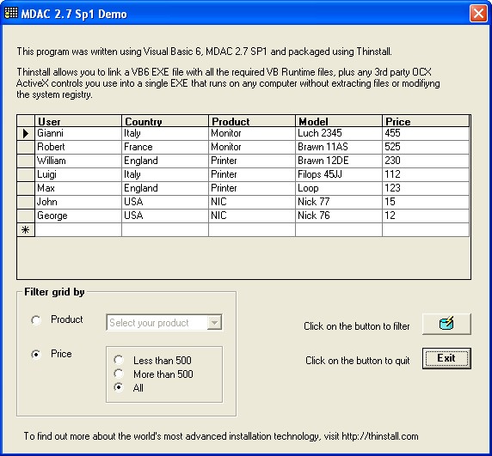This screenshot has height=456, width=492.
Task: Open the Select your product dropdown arrow
Action: tap(214, 323)
